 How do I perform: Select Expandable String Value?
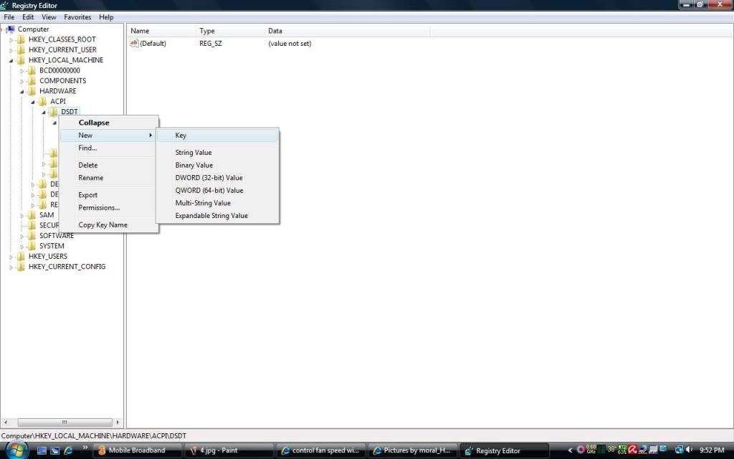[x=218, y=216]
